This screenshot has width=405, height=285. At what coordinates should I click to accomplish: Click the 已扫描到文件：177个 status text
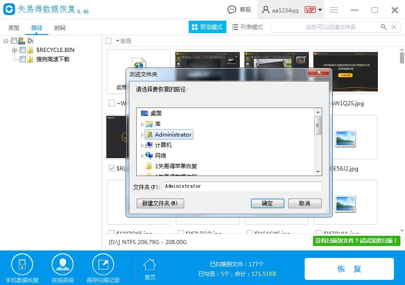[x=237, y=264]
